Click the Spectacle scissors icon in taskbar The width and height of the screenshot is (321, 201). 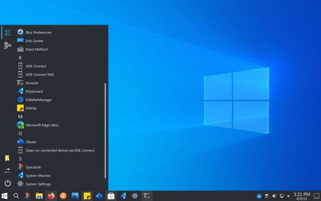tap(27, 196)
